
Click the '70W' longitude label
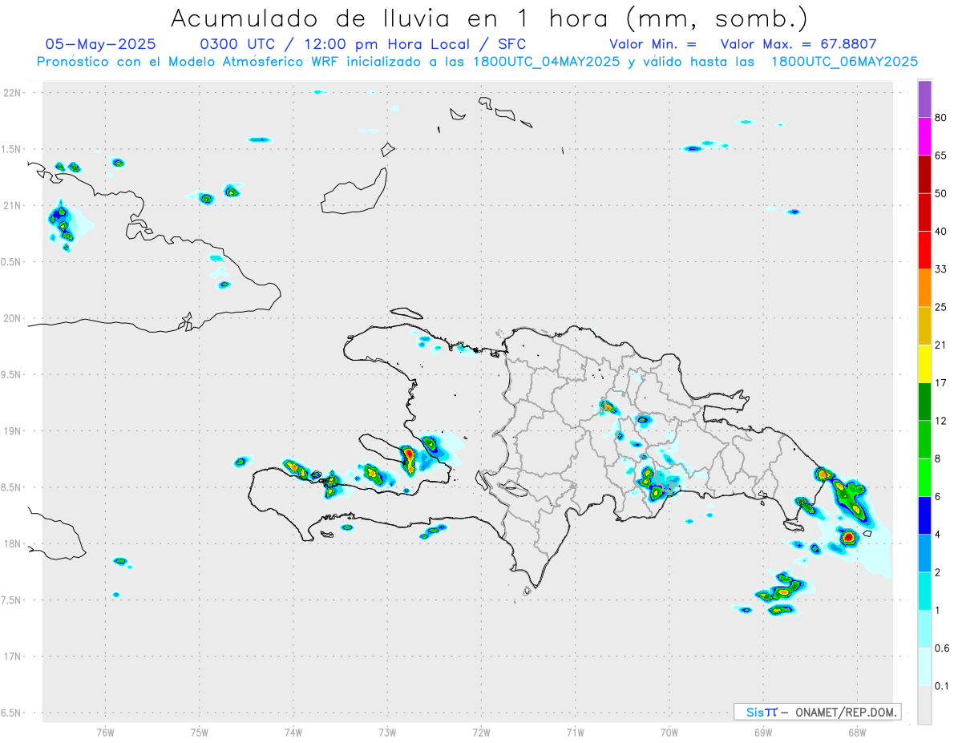(669, 733)
